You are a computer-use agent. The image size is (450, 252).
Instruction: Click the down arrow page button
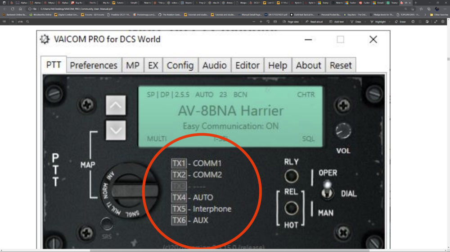click(x=116, y=130)
